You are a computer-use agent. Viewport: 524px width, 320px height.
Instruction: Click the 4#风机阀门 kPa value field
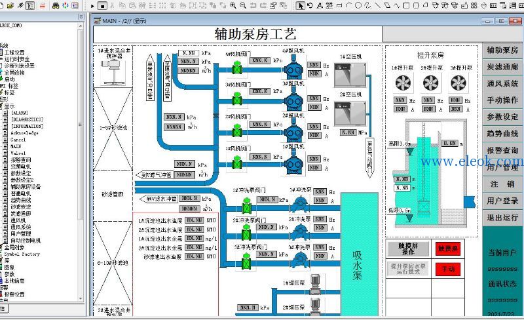(260, 60)
